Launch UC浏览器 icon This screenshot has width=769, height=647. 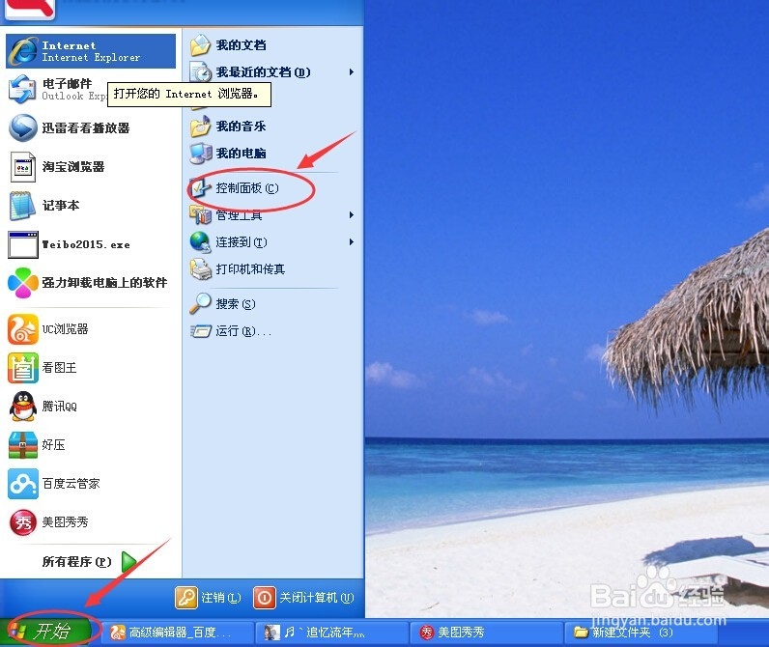tap(22, 329)
